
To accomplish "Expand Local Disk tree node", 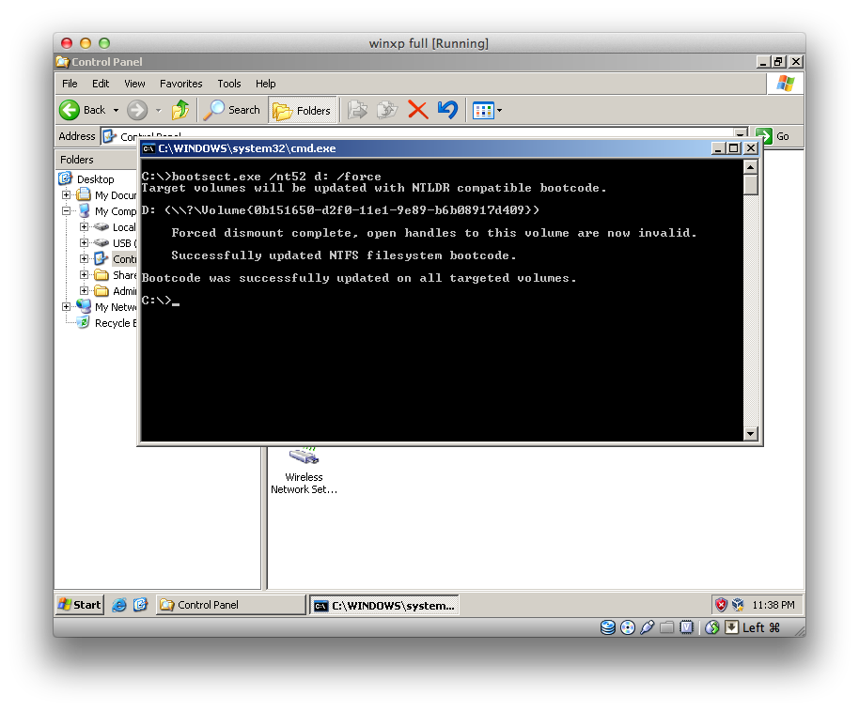I will pos(84,226).
